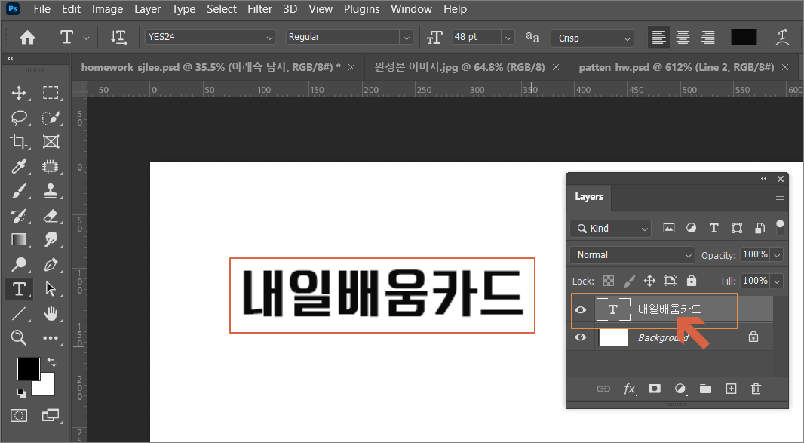Select the Spot Healing Brush tool
This screenshot has height=443, width=804.
pos(51,166)
